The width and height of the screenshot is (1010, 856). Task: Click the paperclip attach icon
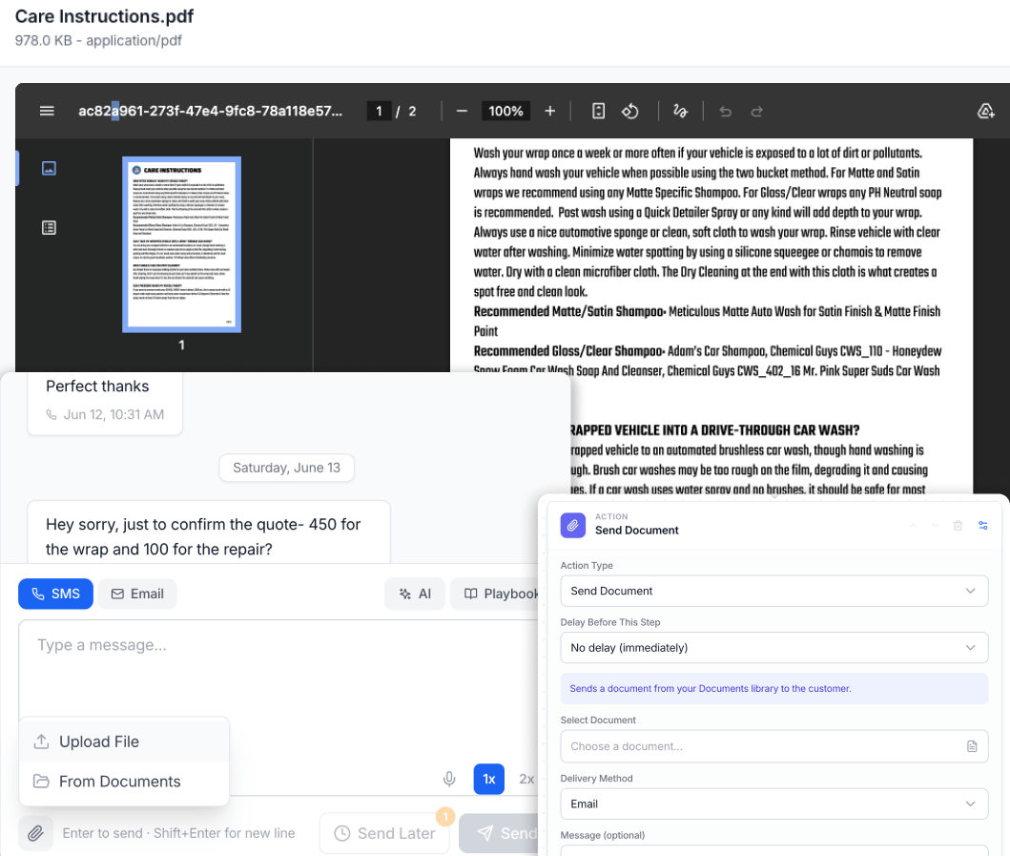[35, 833]
